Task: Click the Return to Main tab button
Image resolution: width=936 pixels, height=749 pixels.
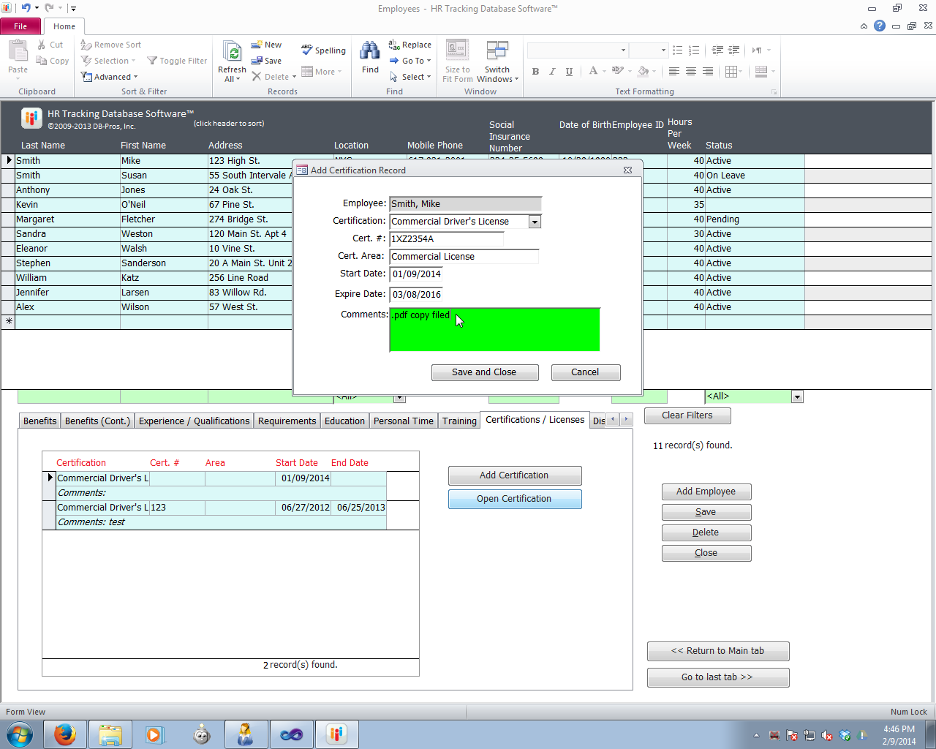Action: coord(717,651)
